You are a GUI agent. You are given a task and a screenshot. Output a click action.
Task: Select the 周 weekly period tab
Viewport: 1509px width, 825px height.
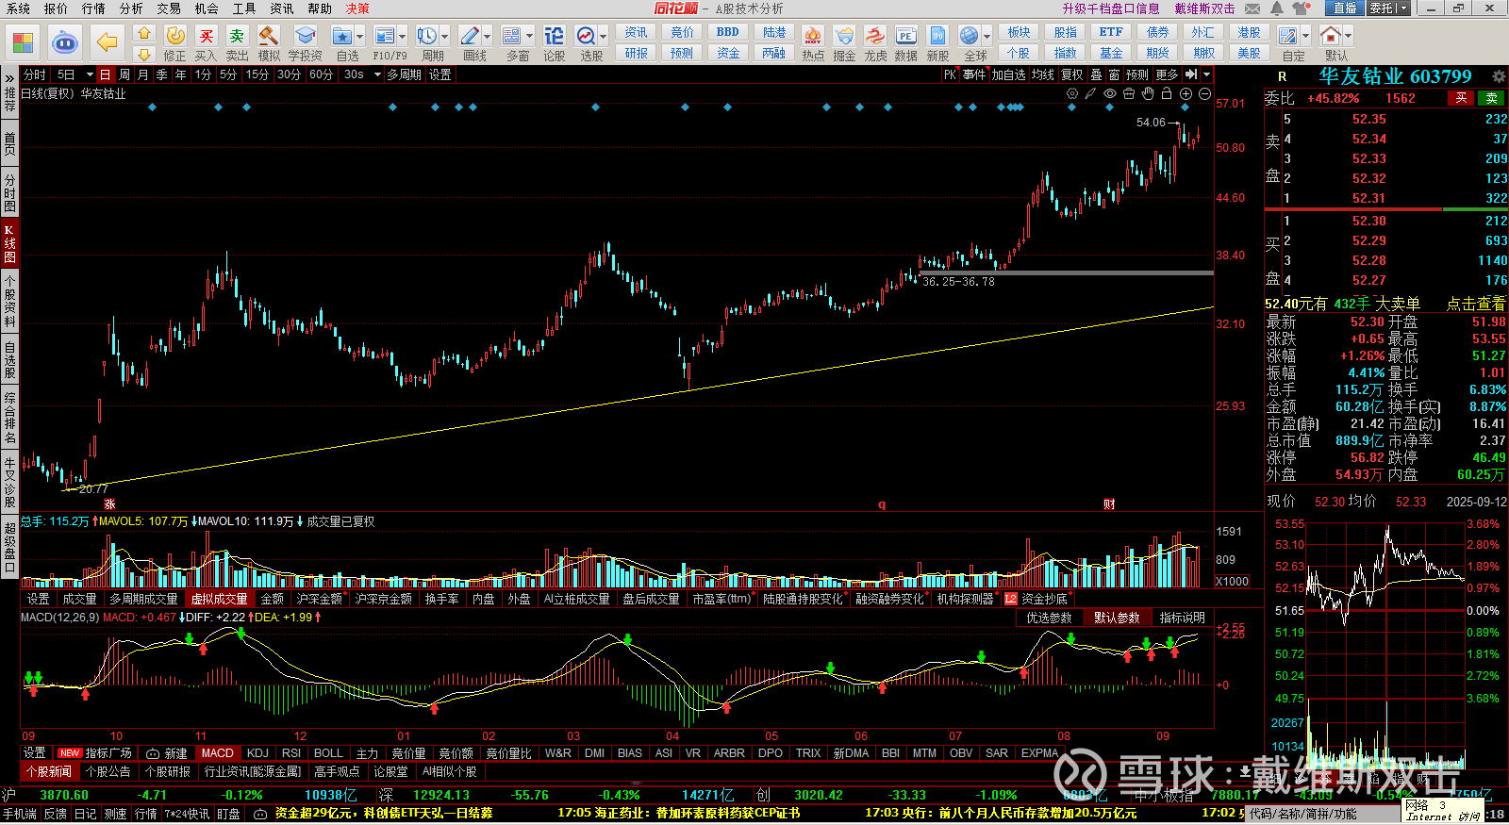[124, 74]
